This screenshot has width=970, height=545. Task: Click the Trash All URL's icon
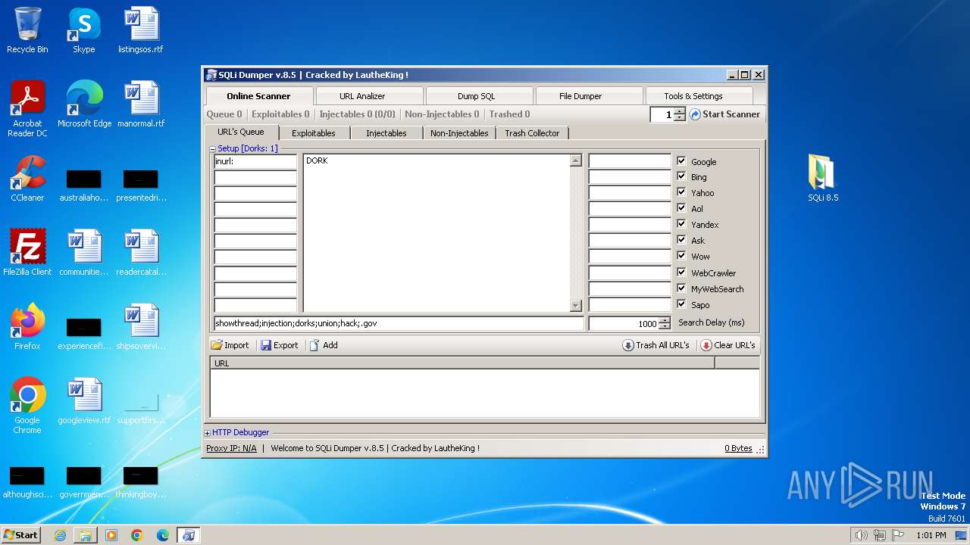click(x=628, y=345)
